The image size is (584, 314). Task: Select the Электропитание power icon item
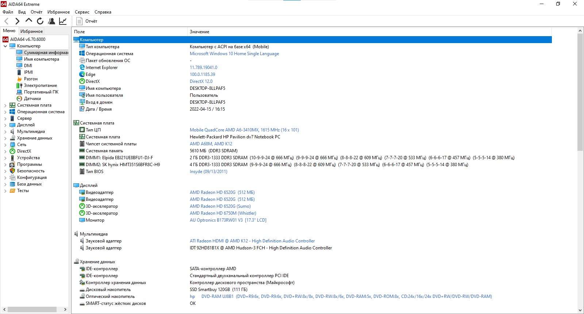[19, 85]
